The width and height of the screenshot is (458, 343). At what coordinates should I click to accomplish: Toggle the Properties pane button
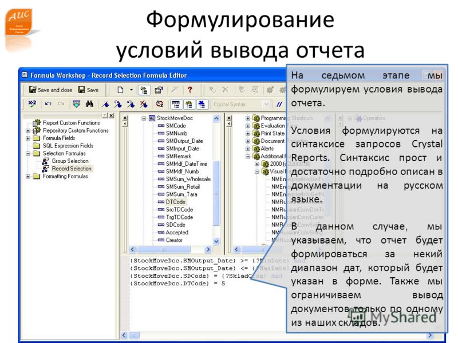pos(159,90)
